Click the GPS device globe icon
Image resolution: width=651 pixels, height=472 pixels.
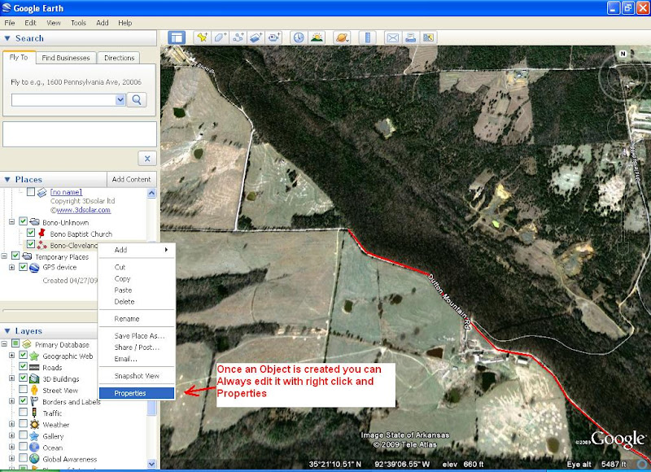(x=34, y=268)
